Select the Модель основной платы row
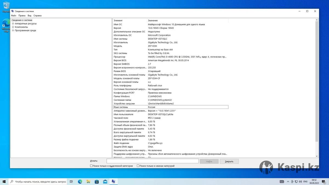 171,78
